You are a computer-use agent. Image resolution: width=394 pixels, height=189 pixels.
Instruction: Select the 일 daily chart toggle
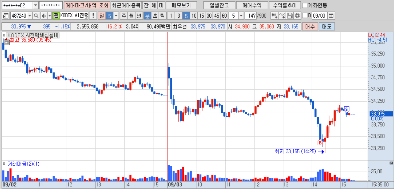point(102,16)
